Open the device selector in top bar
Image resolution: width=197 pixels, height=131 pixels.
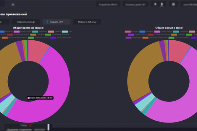(x=108, y=5)
